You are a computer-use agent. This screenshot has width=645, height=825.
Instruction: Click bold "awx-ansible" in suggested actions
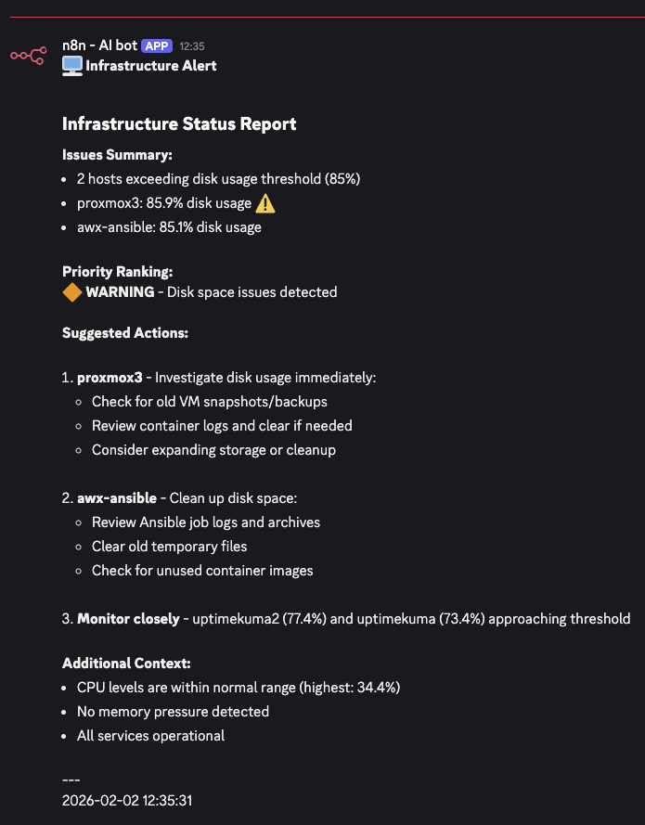pyautogui.click(x=117, y=498)
